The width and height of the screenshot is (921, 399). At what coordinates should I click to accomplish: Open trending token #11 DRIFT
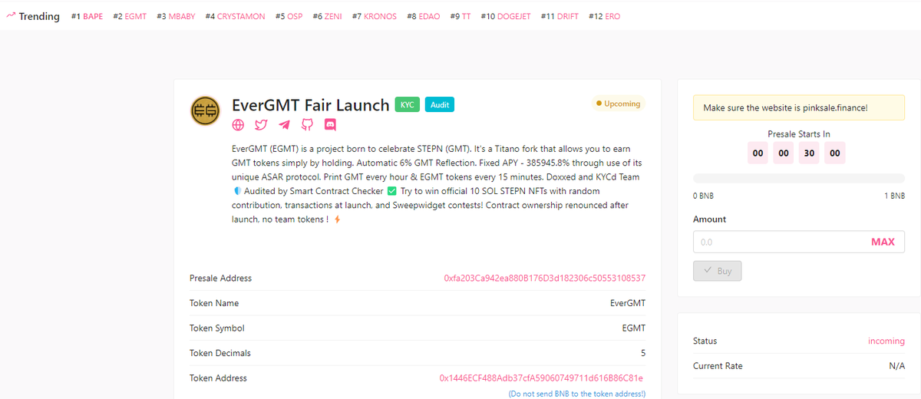click(560, 16)
